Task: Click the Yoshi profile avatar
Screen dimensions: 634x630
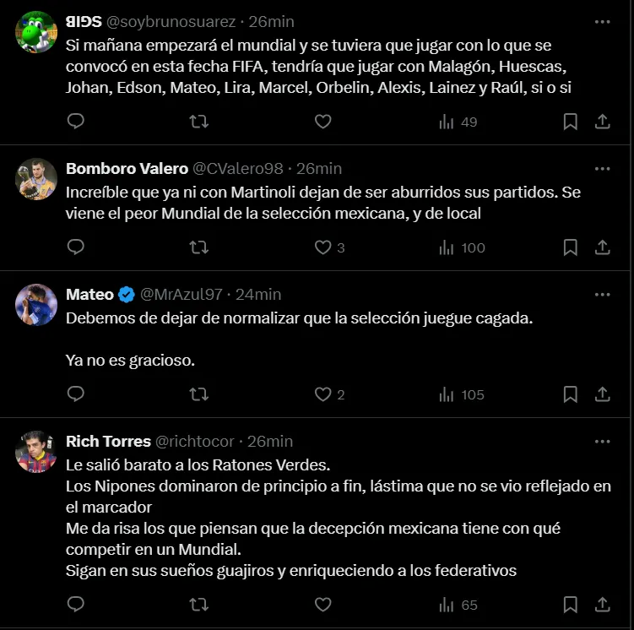Action: pyautogui.click(x=36, y=31)
